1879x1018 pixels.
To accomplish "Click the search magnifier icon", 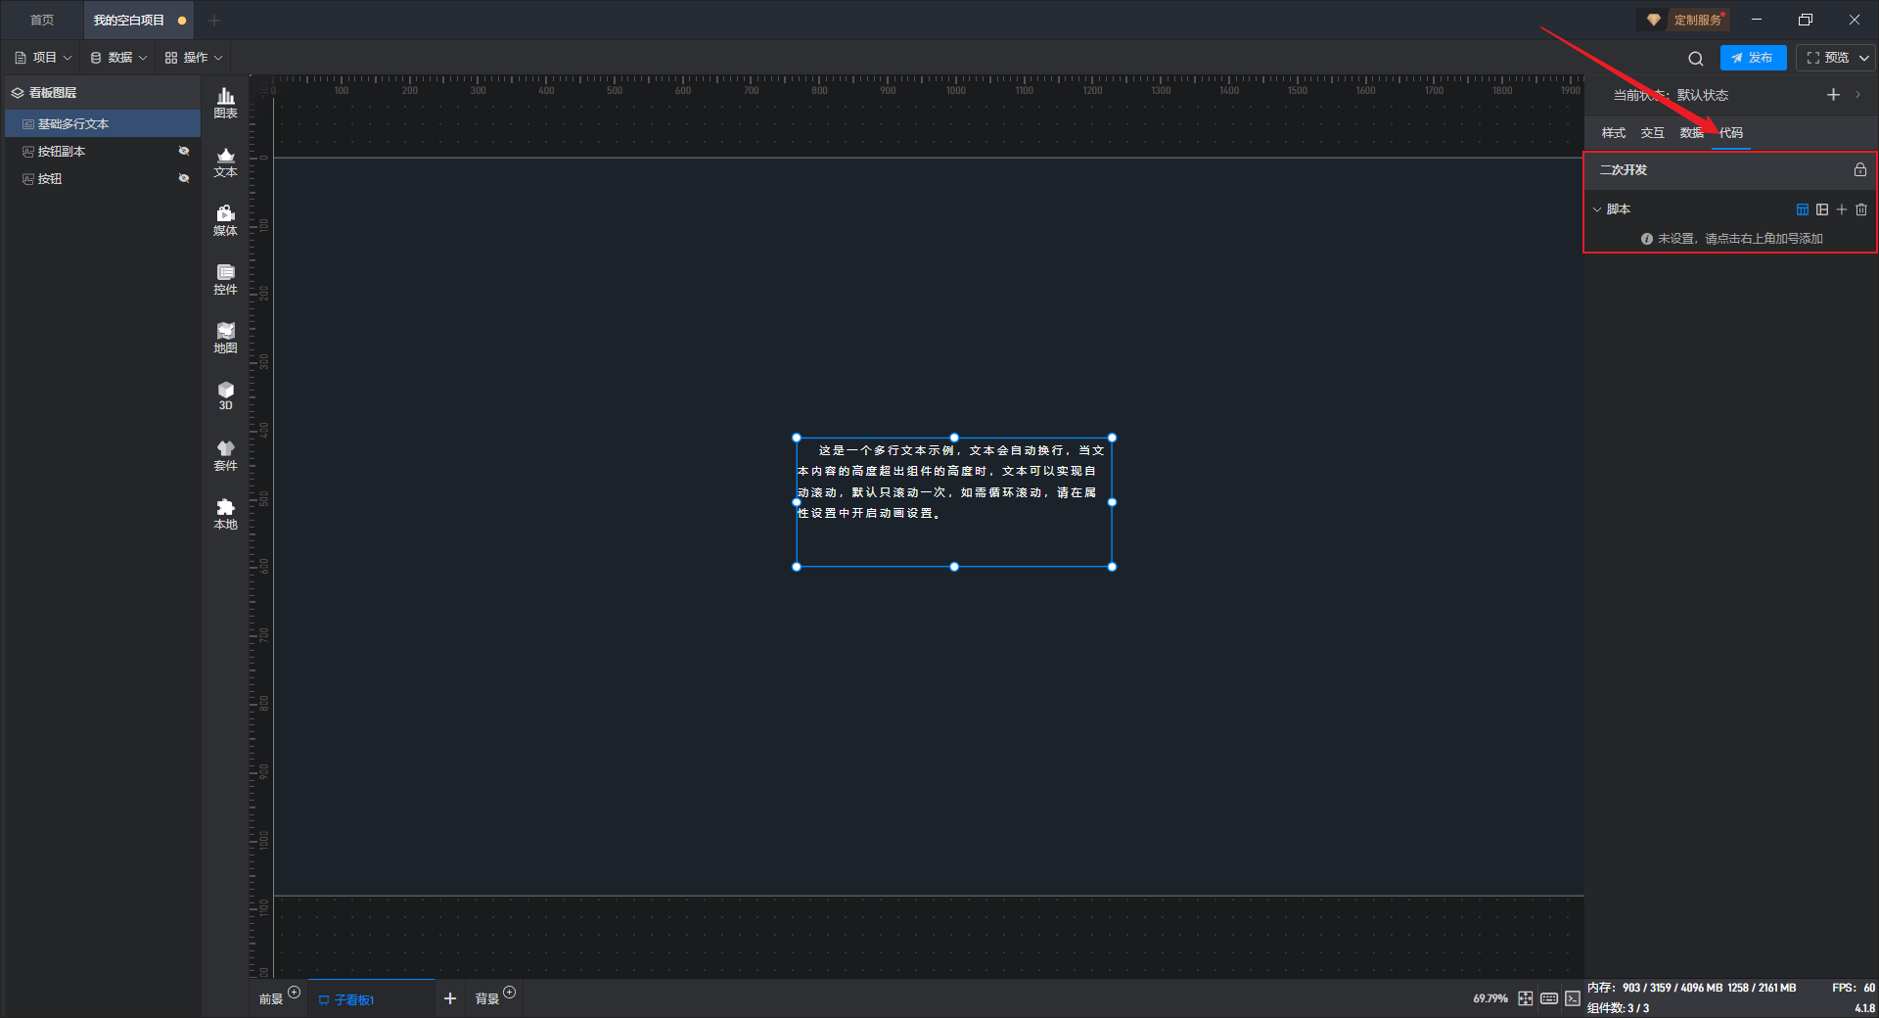I will pyautogui.click(x=1696, y=59).
